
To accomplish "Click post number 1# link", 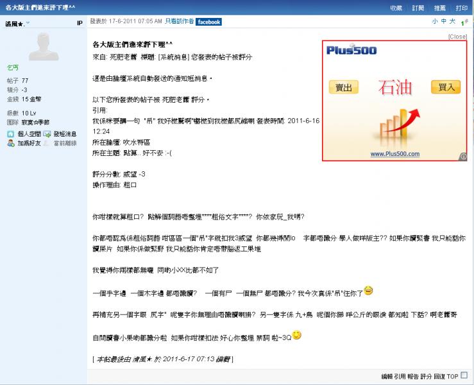I will [x=464, y=22].
